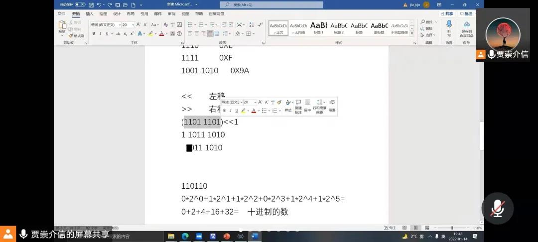Image resolution: width=538 pixels, height=242 pixels.
Task: Click the Share (共享) button
Action: [448, 14]
